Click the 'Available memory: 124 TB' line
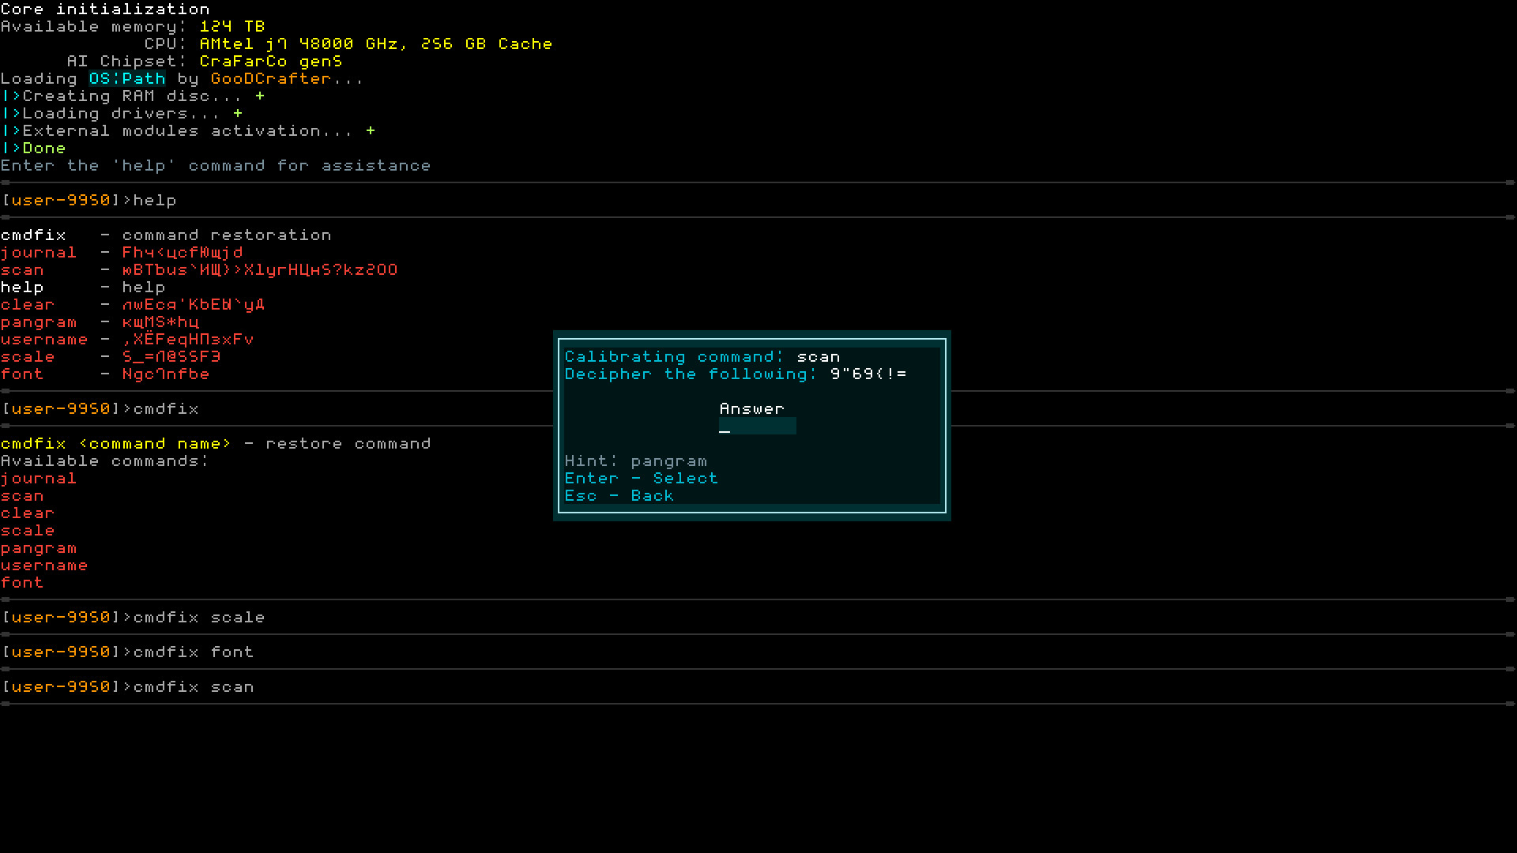Image resolution: width=1517 pixels, height=853 pixels. (x=133, y=26)
